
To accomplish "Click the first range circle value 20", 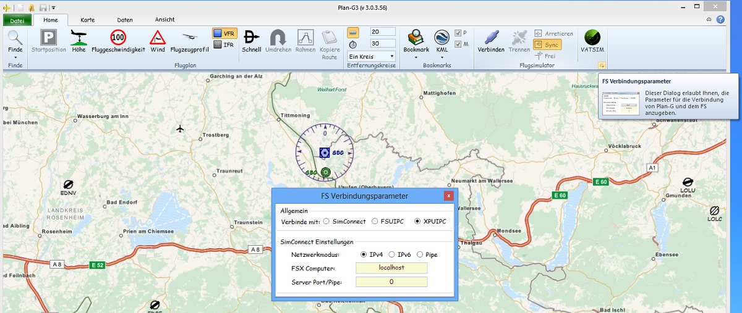I will (383, 32).
